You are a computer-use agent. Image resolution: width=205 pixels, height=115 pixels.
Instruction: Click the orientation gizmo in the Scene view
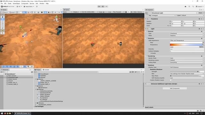pos(56,19)
